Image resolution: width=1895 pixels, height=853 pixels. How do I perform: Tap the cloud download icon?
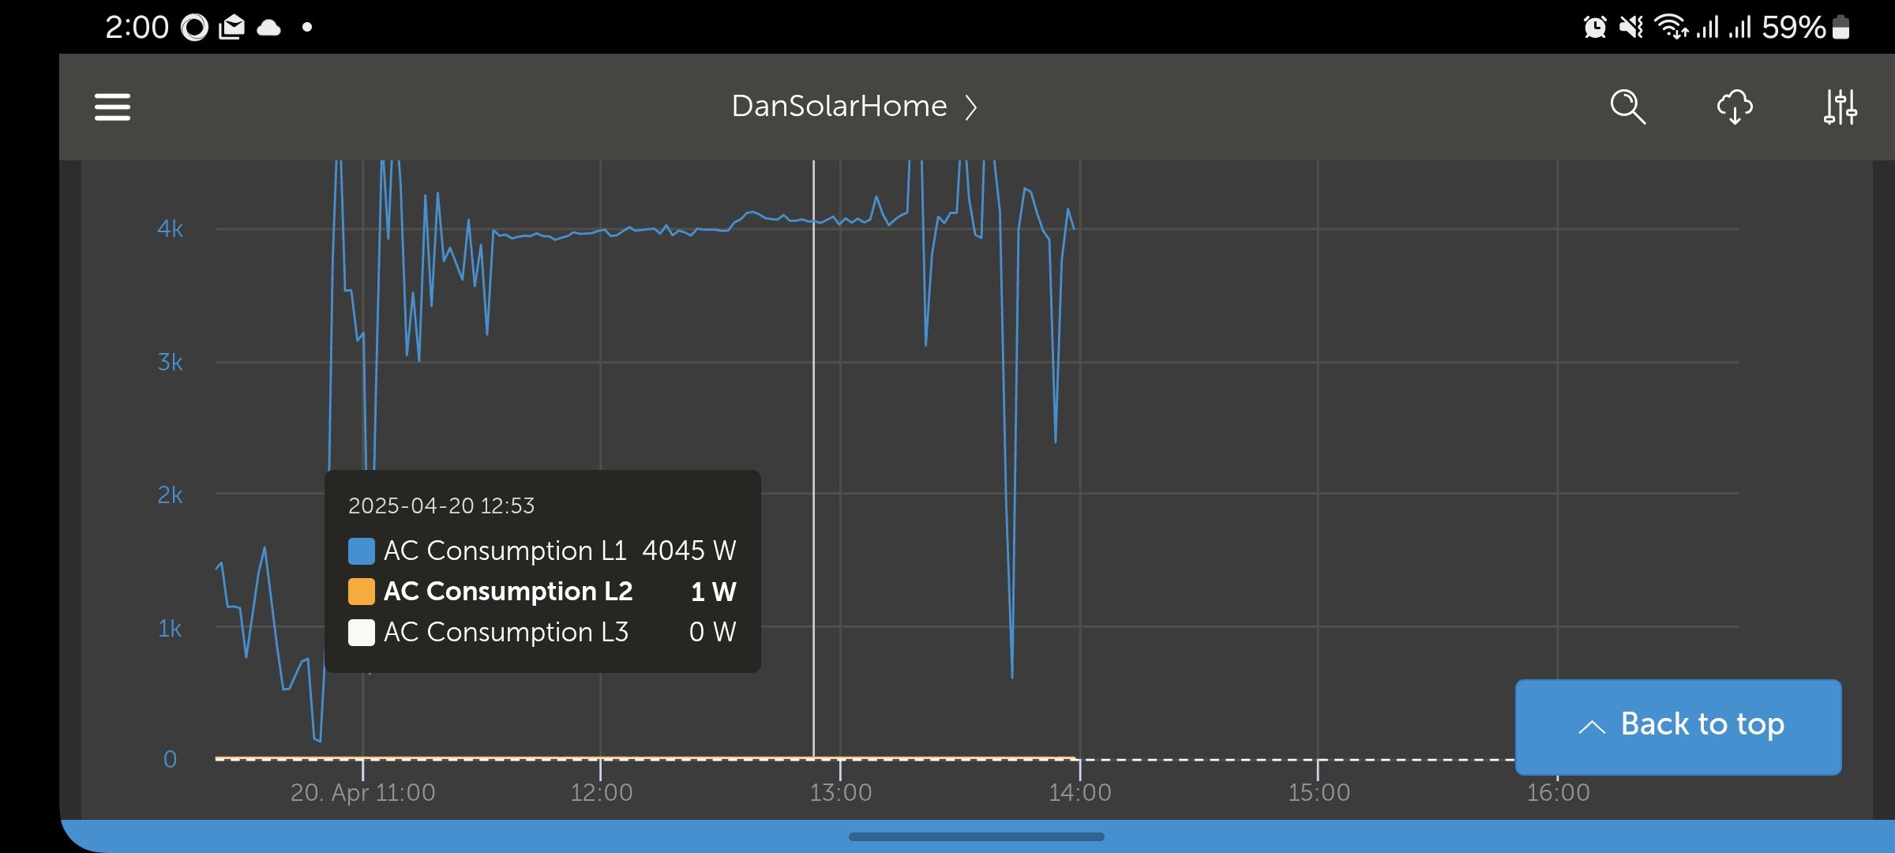pyautogui.click(x=1735, y=107)
